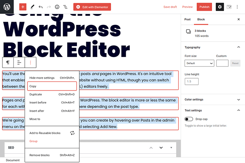Image resolution: width=245 pixels, height=163 pixels.
Task: Click the WordPress logo icon
Action: click(x=7, y=7)
